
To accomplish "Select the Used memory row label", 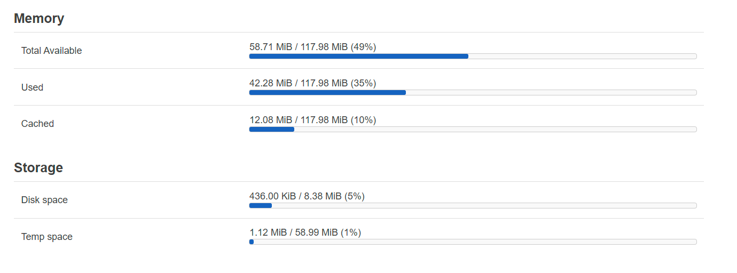I will (32, 87).
